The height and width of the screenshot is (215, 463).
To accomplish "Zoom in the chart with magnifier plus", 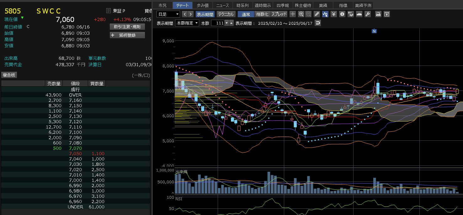I will coord(301,14).
